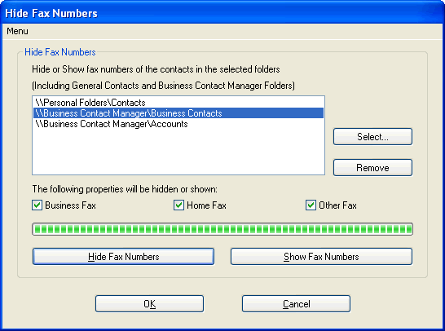Click the Select... button
Screen dimensions: 445x331
click(x=372, y=136)
